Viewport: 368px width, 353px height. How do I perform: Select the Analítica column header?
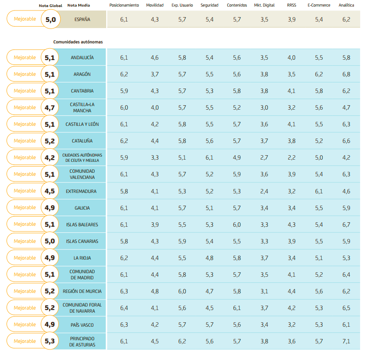[x=346, y=5]
